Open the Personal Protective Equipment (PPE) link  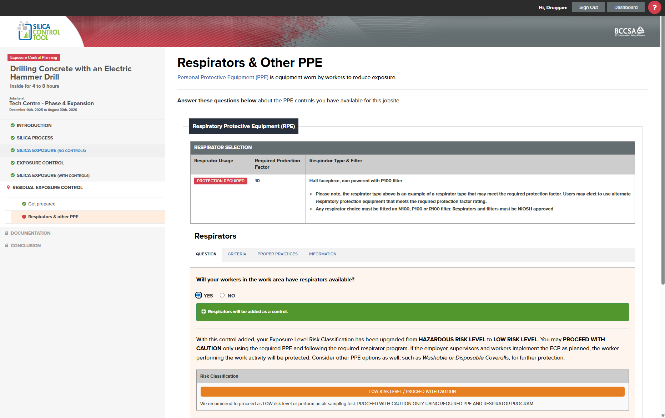(x=223, y=77)
